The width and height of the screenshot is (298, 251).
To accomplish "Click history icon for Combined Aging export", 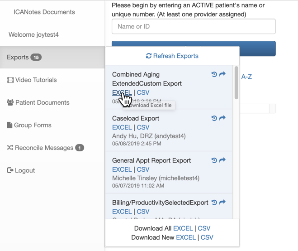I will pyautogui.click(x=214, y=74).
